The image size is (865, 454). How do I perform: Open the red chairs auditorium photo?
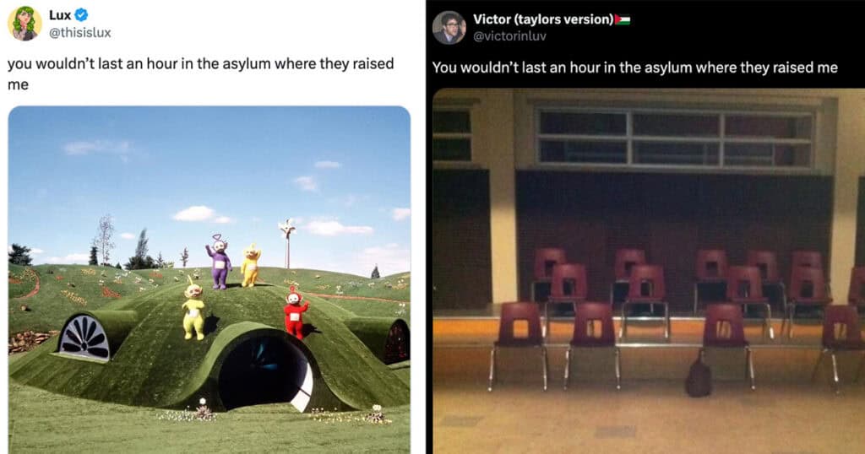pos(649,271)
